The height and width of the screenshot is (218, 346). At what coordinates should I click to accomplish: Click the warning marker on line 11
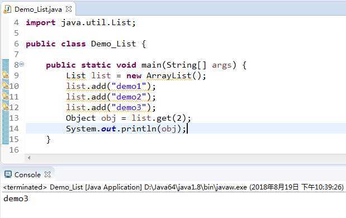point(6,96)
